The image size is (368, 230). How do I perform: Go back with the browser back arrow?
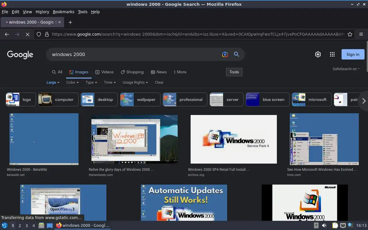[x=7, y=34]
